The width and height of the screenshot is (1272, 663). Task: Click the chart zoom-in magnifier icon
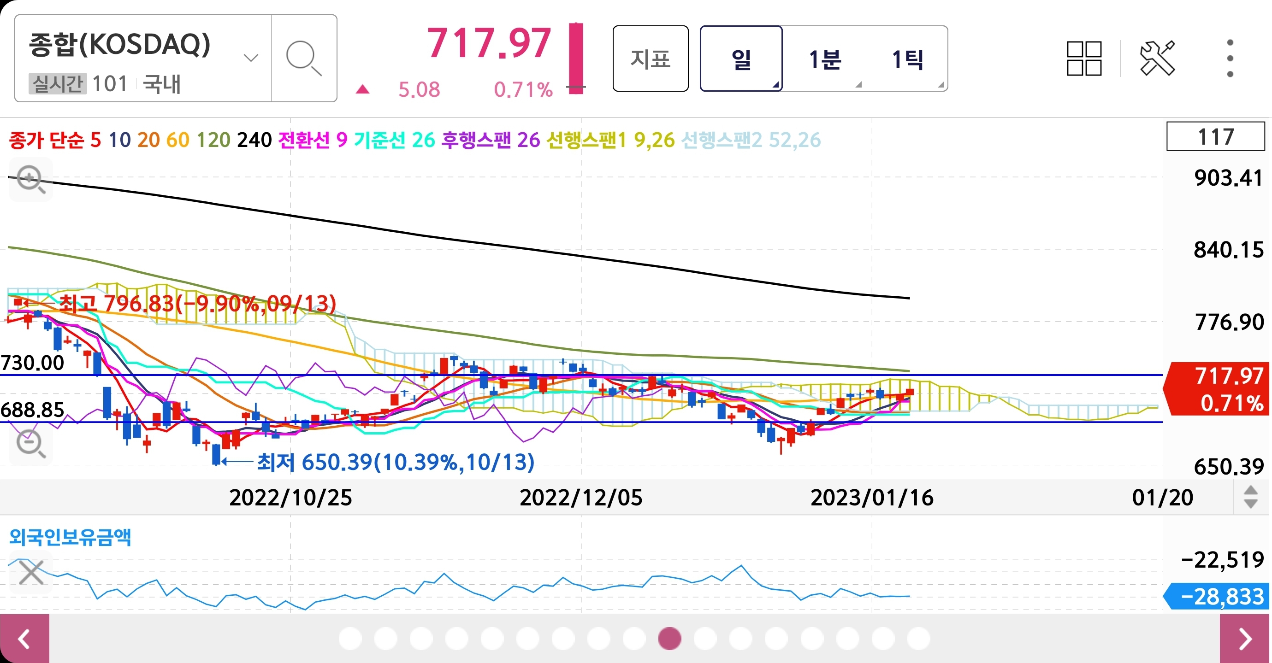pos(30,179)
